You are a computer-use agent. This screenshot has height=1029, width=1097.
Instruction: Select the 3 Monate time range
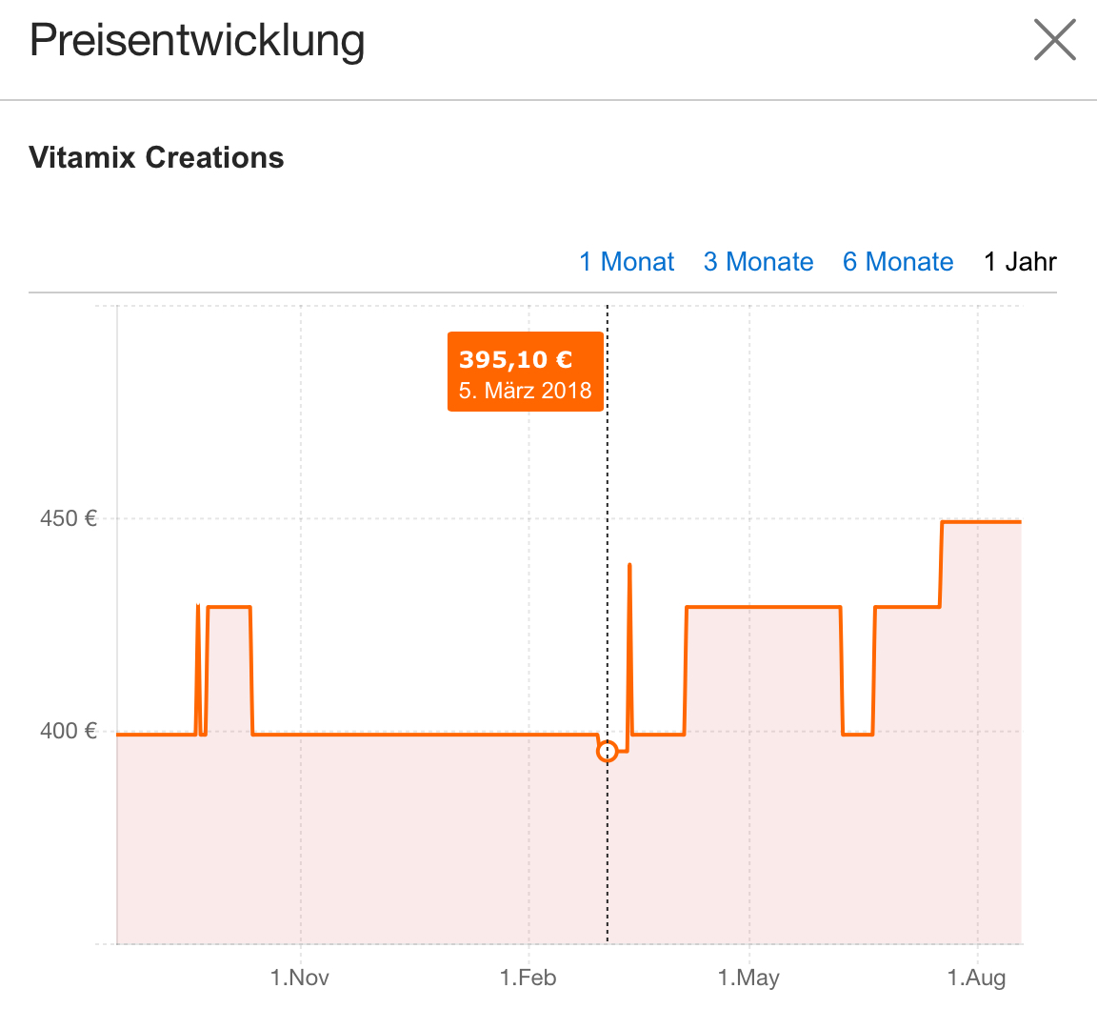pyautogui.click(x=758, y=262)
